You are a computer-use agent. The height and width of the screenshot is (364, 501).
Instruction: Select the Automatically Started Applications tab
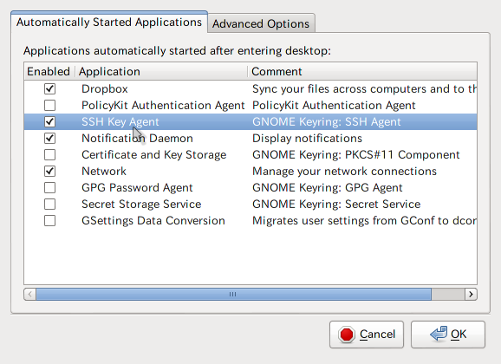(109, 23)
